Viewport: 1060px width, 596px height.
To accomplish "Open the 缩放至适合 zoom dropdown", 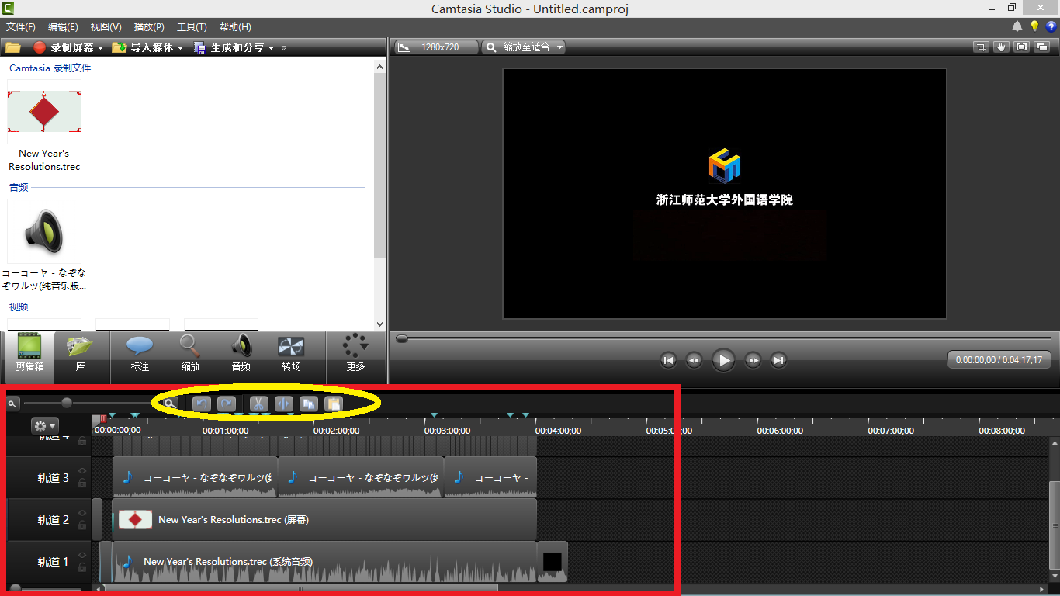I will [x=559, y=47].
